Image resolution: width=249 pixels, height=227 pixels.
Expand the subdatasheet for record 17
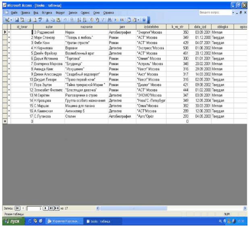point(9,116)
